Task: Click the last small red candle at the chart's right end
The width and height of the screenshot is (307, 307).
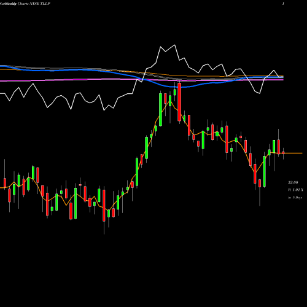Action: [283, 153]
